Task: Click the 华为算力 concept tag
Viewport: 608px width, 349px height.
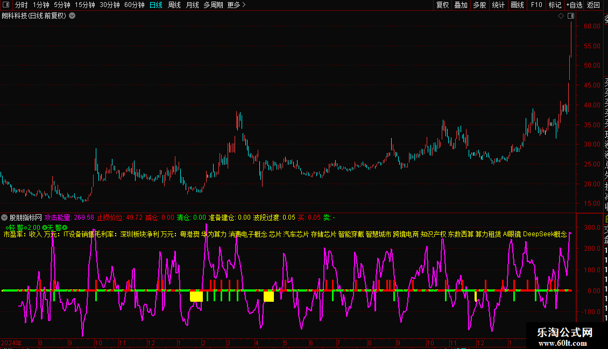Action: point(214,234)
